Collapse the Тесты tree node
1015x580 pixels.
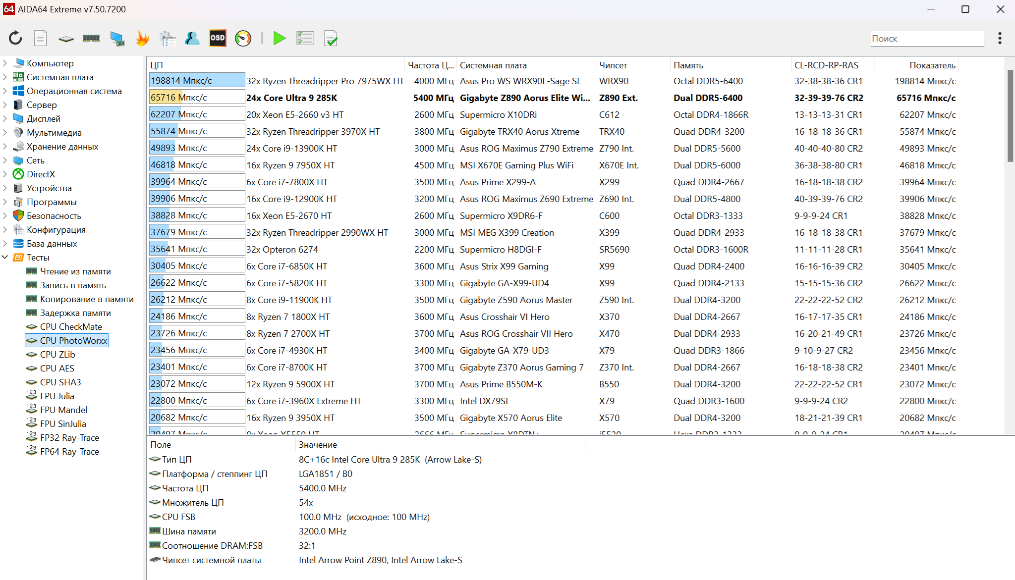(5, 258)
